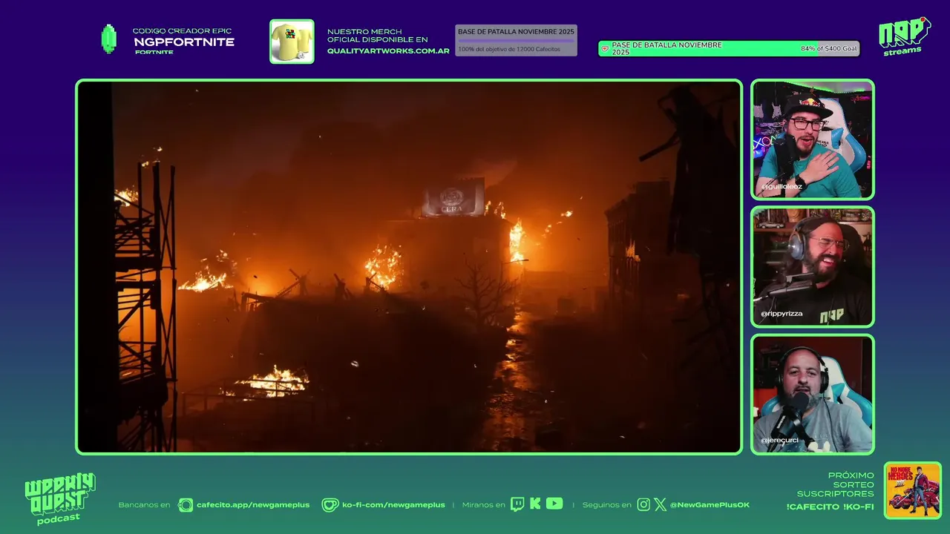Open the yellow merch T-shirt thumbnail
The width and height of the screenshot is (950, 534).
292,42
